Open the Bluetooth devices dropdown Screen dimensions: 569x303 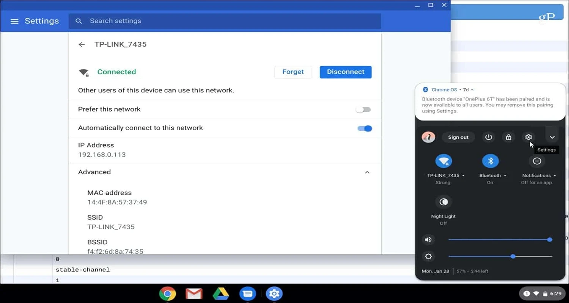point(493,175)
